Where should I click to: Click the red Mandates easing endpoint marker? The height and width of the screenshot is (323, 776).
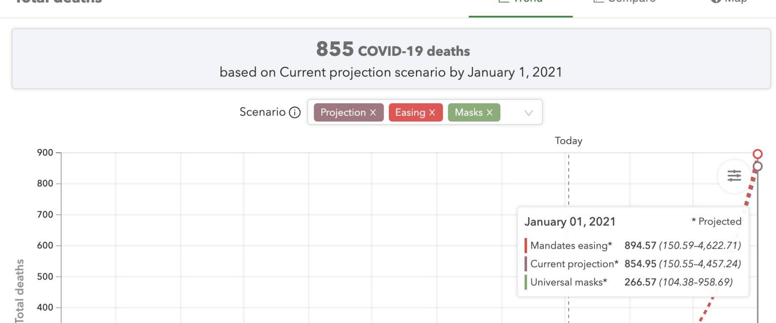coord(757,154)
